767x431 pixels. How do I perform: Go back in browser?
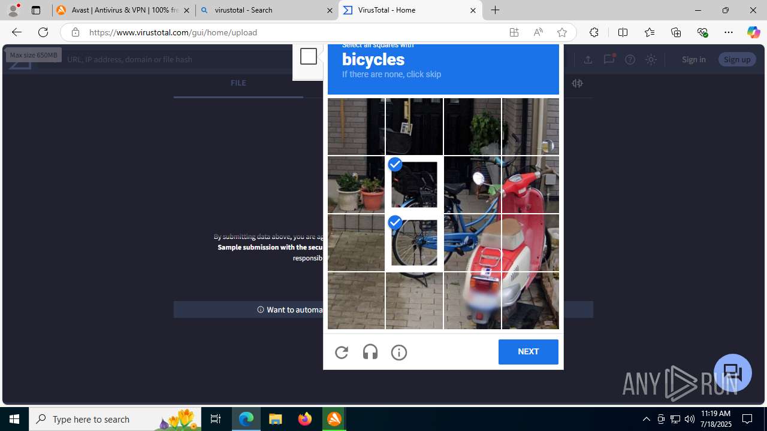(x=16, y=32)
